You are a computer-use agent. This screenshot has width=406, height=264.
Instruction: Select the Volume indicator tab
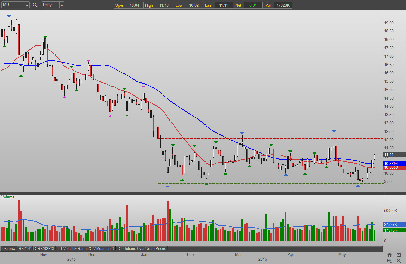click(9, 249)
